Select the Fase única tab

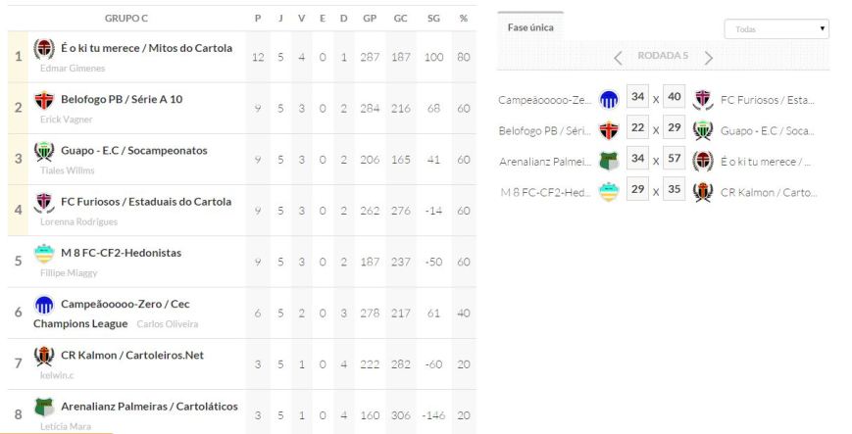tap(530, 27)
